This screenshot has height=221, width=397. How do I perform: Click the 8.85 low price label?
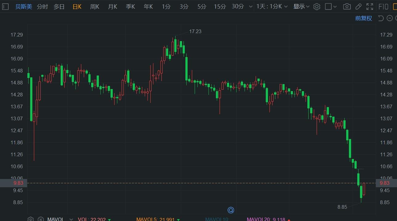tap(342, 207)
